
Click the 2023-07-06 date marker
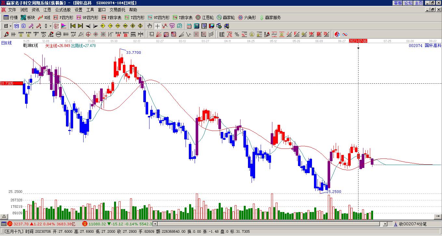coord(358,41)
